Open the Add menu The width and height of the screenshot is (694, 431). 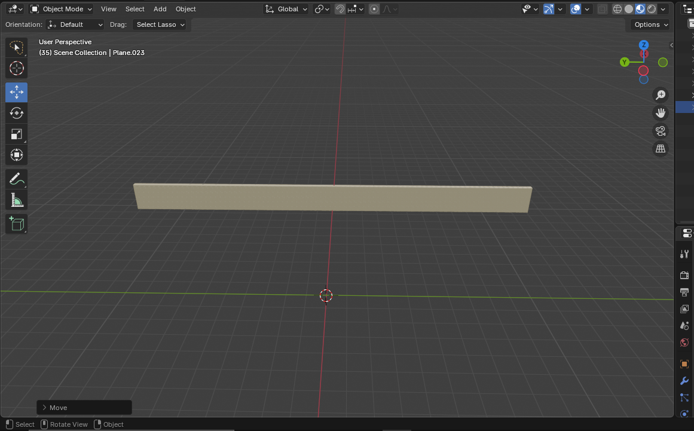[160, 9]
